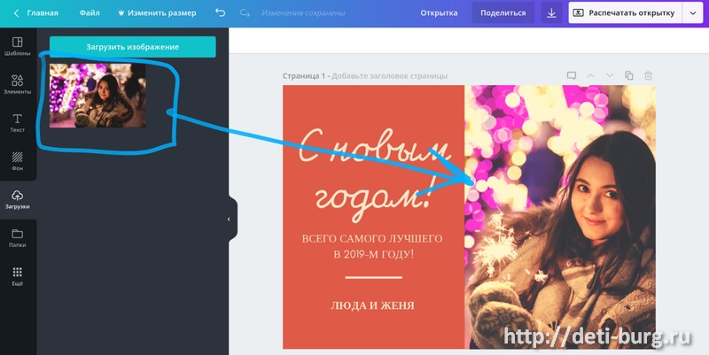This screenshot has width=709, height=355.
Task: Select the uploaded girl photo thumbnail
Action: 97,96
